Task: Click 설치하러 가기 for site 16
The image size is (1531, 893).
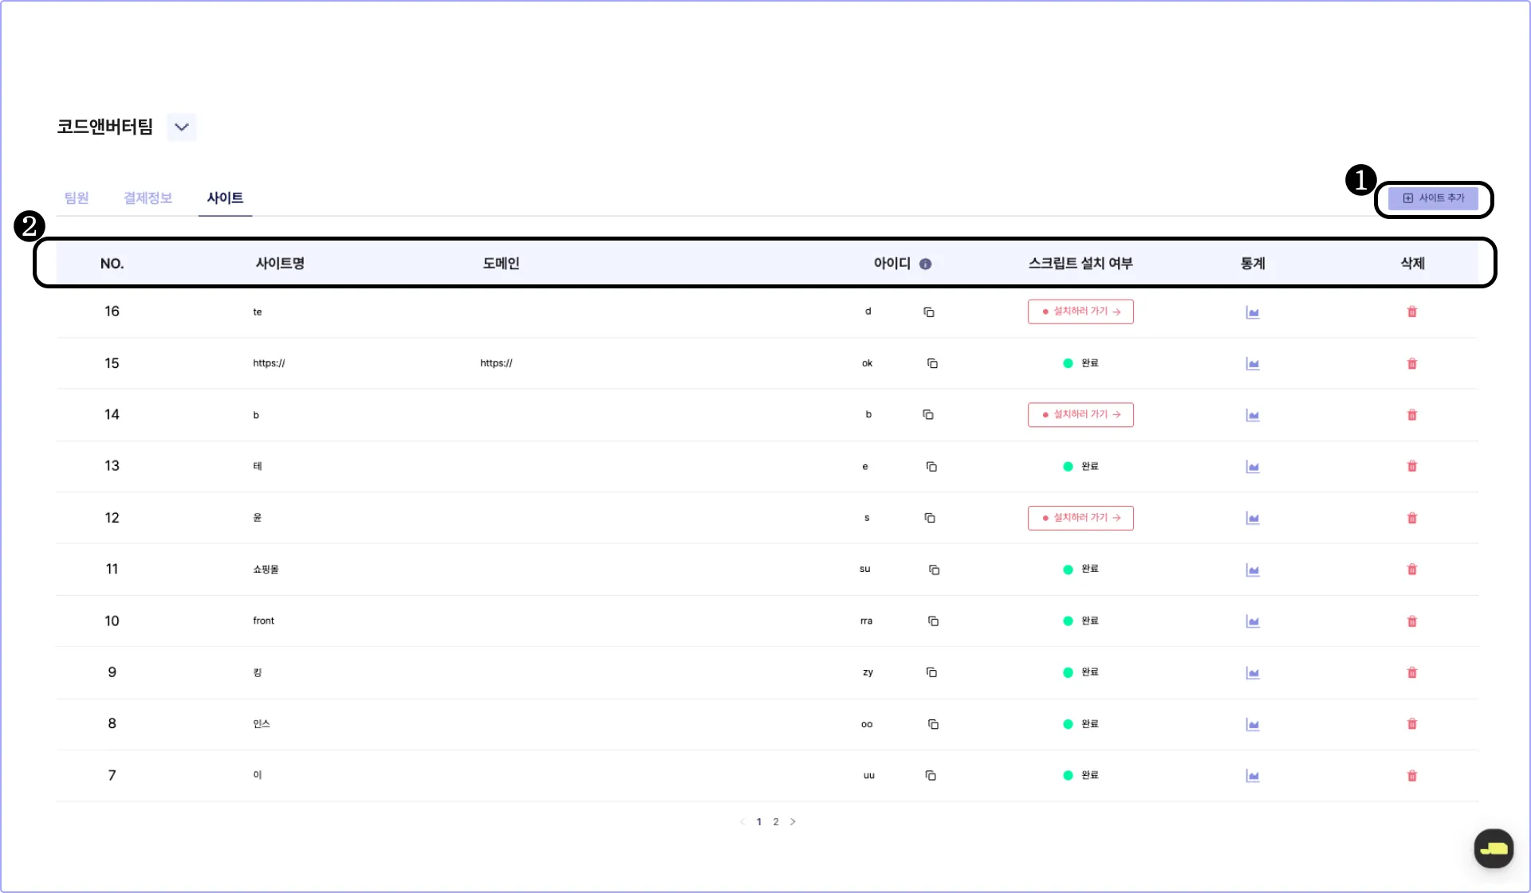Action: [x=1080, y=311]
